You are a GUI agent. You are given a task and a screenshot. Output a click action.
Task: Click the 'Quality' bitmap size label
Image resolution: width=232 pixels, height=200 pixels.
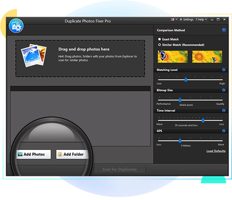tap(220, 104)
